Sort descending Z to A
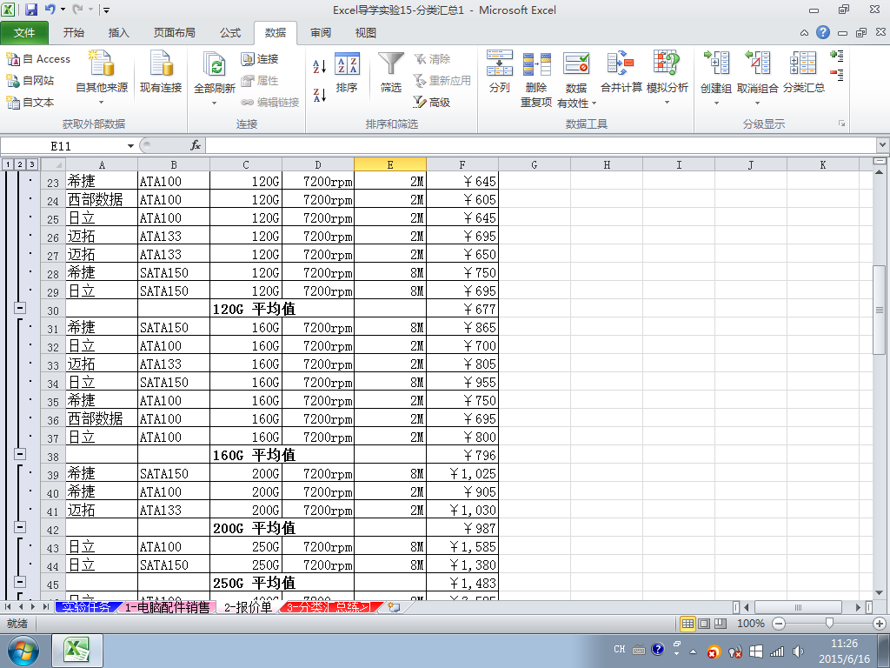Viewport: 890px width, 668px height. coord(320,95)
